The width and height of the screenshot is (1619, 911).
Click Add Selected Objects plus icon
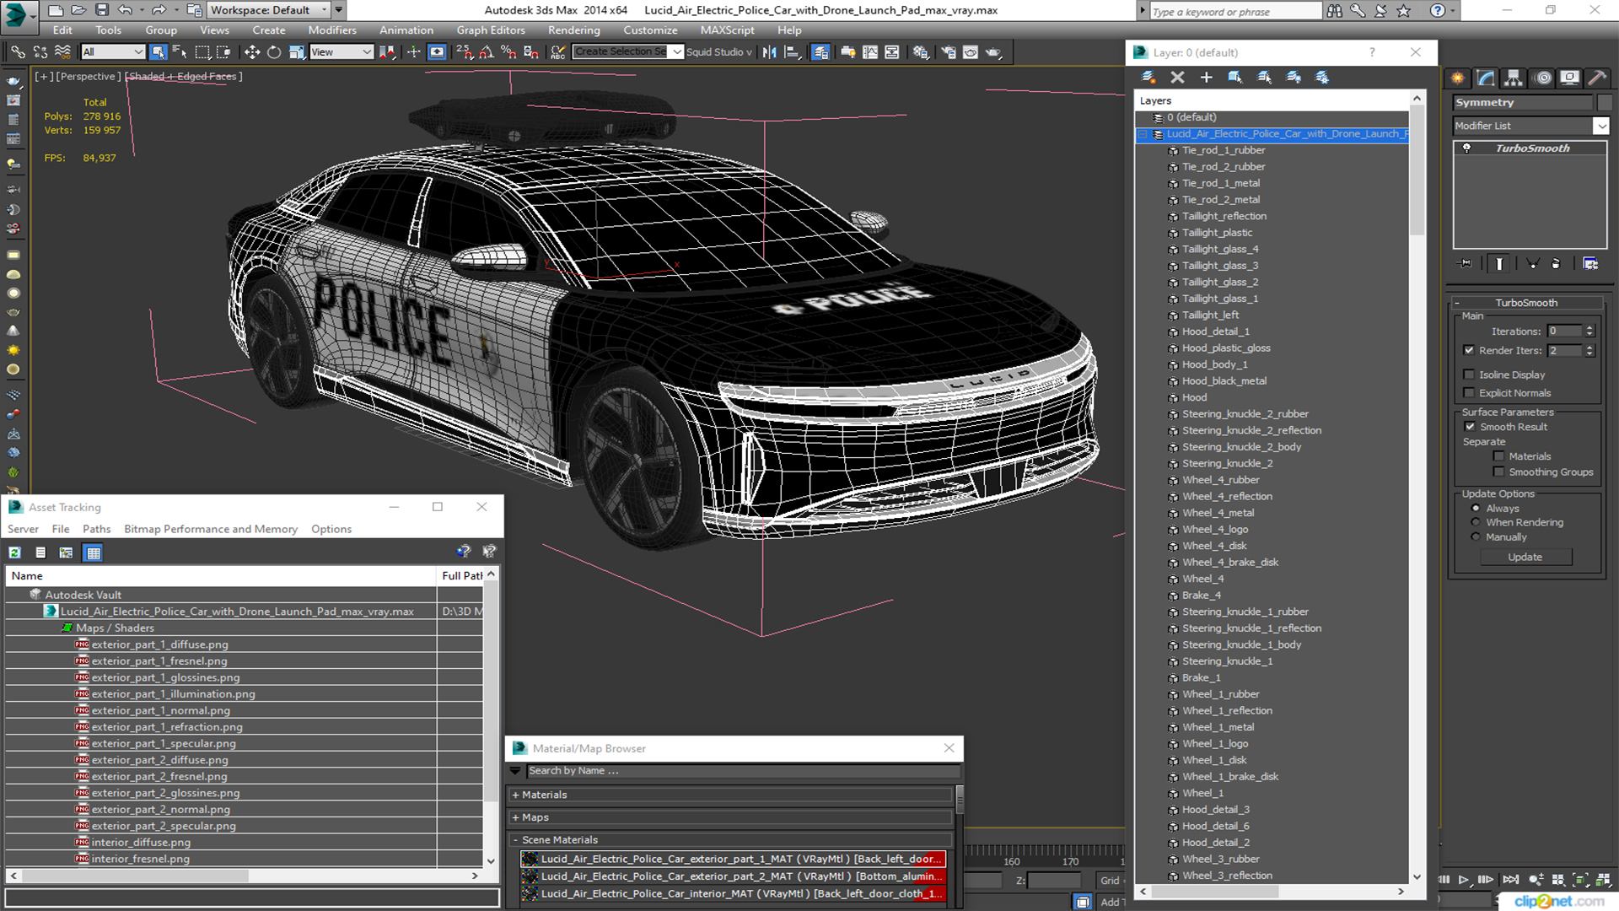coord(1207,77)
